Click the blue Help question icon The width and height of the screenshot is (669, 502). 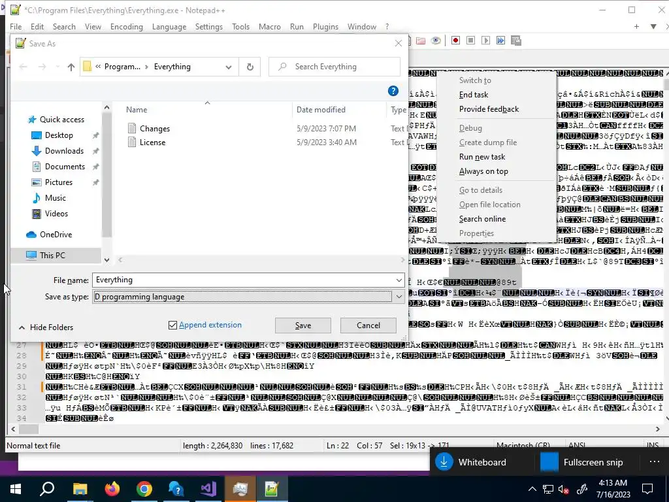393,91
